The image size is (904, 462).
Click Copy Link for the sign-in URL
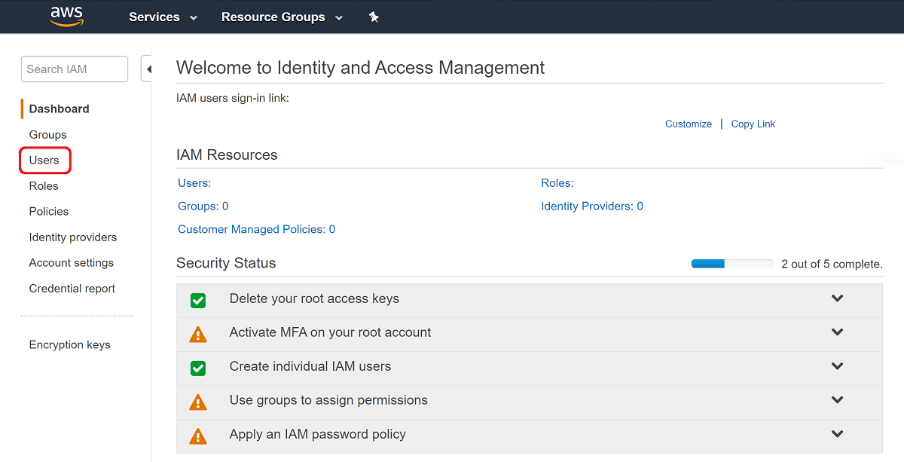pyautogui.click(x=753, y=124)
